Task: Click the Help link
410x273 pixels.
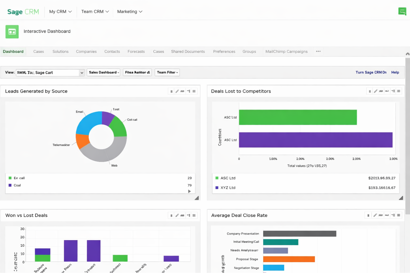Action: tap(395, 72)
